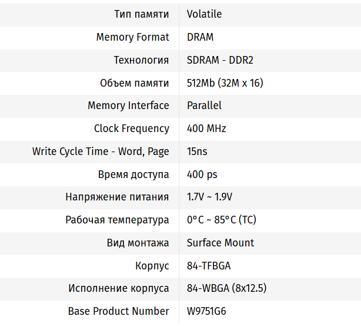This screenshot has height=326, width=361.
Task: Click the 'Объем памяти' label
Action: (x=135, y=83)
